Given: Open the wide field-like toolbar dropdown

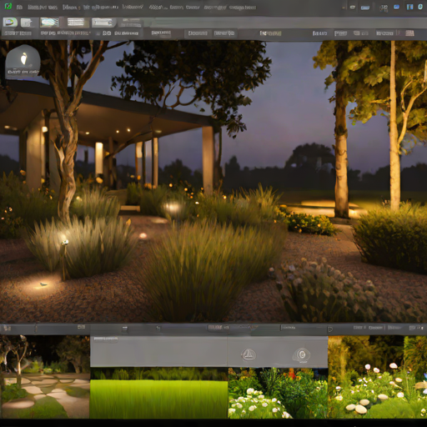Looking at the screenshot, I should (102, 23).
